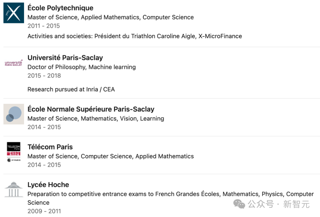Open École Normale Supérieure Paris-Saclay title
This screenshot has height=217, width=320.
[x=91, y=109]
